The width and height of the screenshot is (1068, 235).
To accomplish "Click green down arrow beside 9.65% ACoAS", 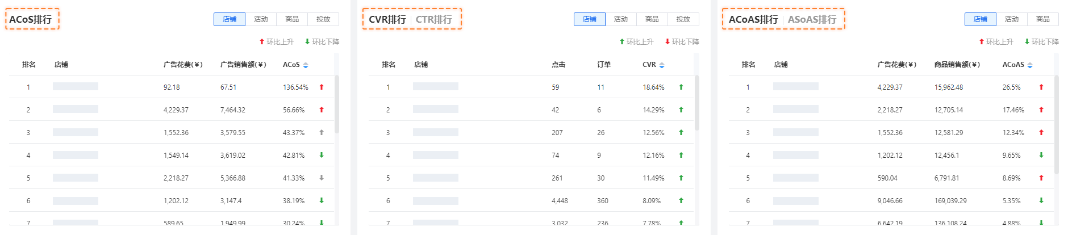I will (1041, 155).
